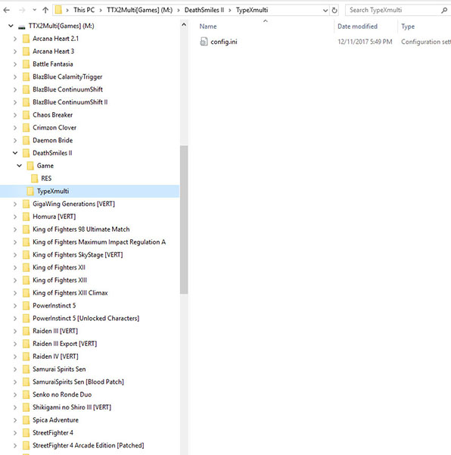Collapse the Game subfolder node
This screenshot has height=455, width=451.
click(20, 166)
